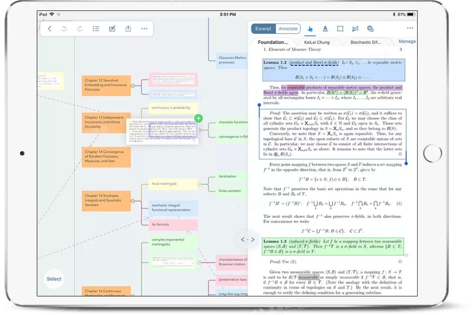Viewport: 474px width, 315px height.
Task: Tap the highlighted word measurable
Action: pyautogui.click(x=309, y=277)
